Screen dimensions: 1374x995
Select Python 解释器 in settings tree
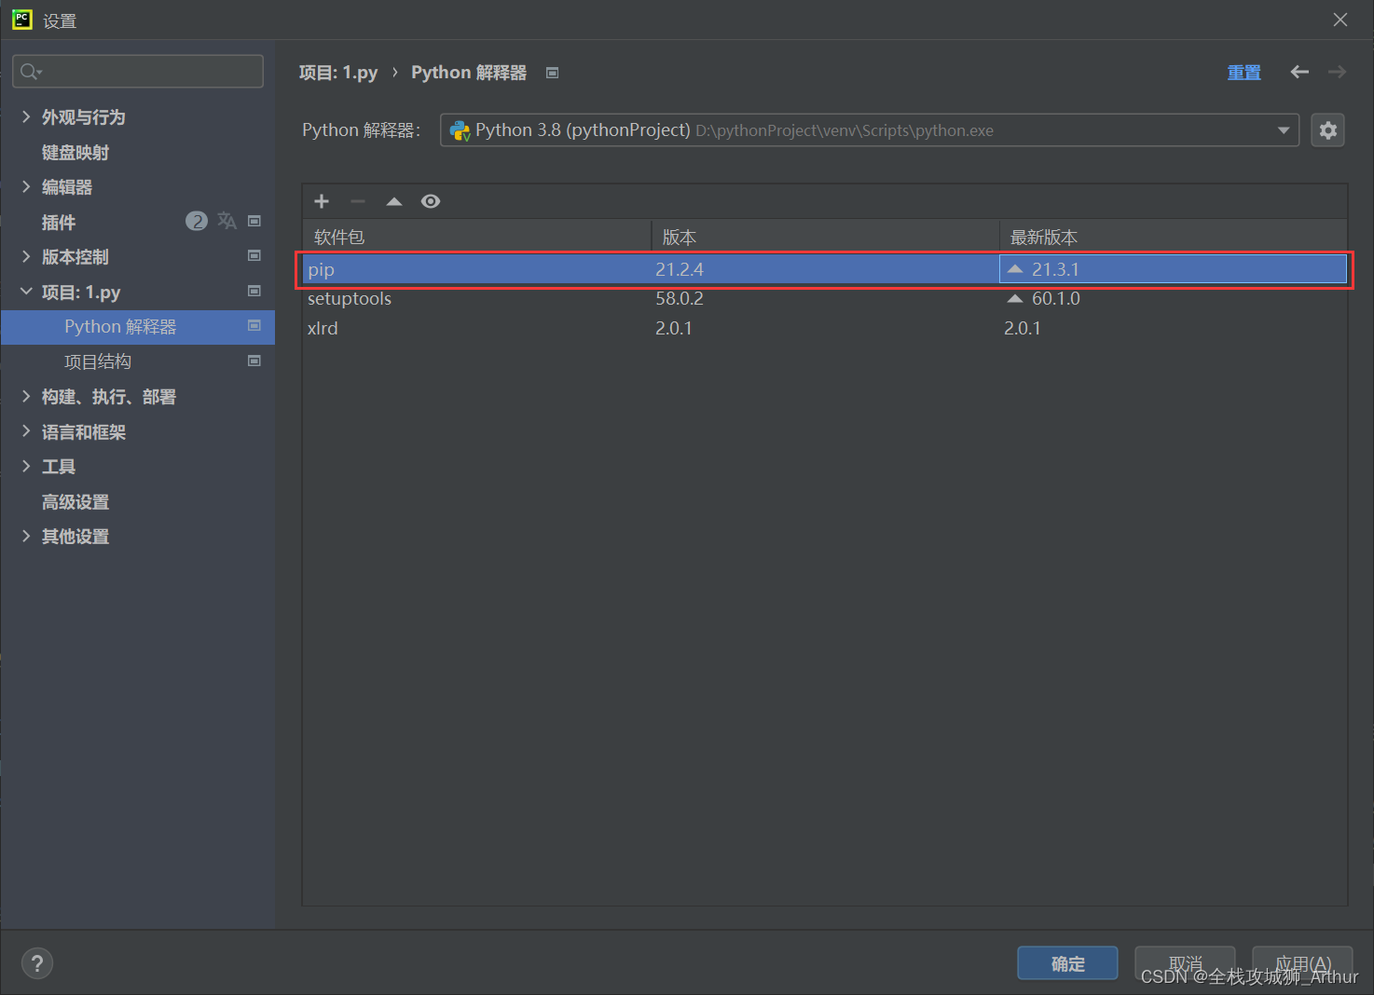coord(138,327)
